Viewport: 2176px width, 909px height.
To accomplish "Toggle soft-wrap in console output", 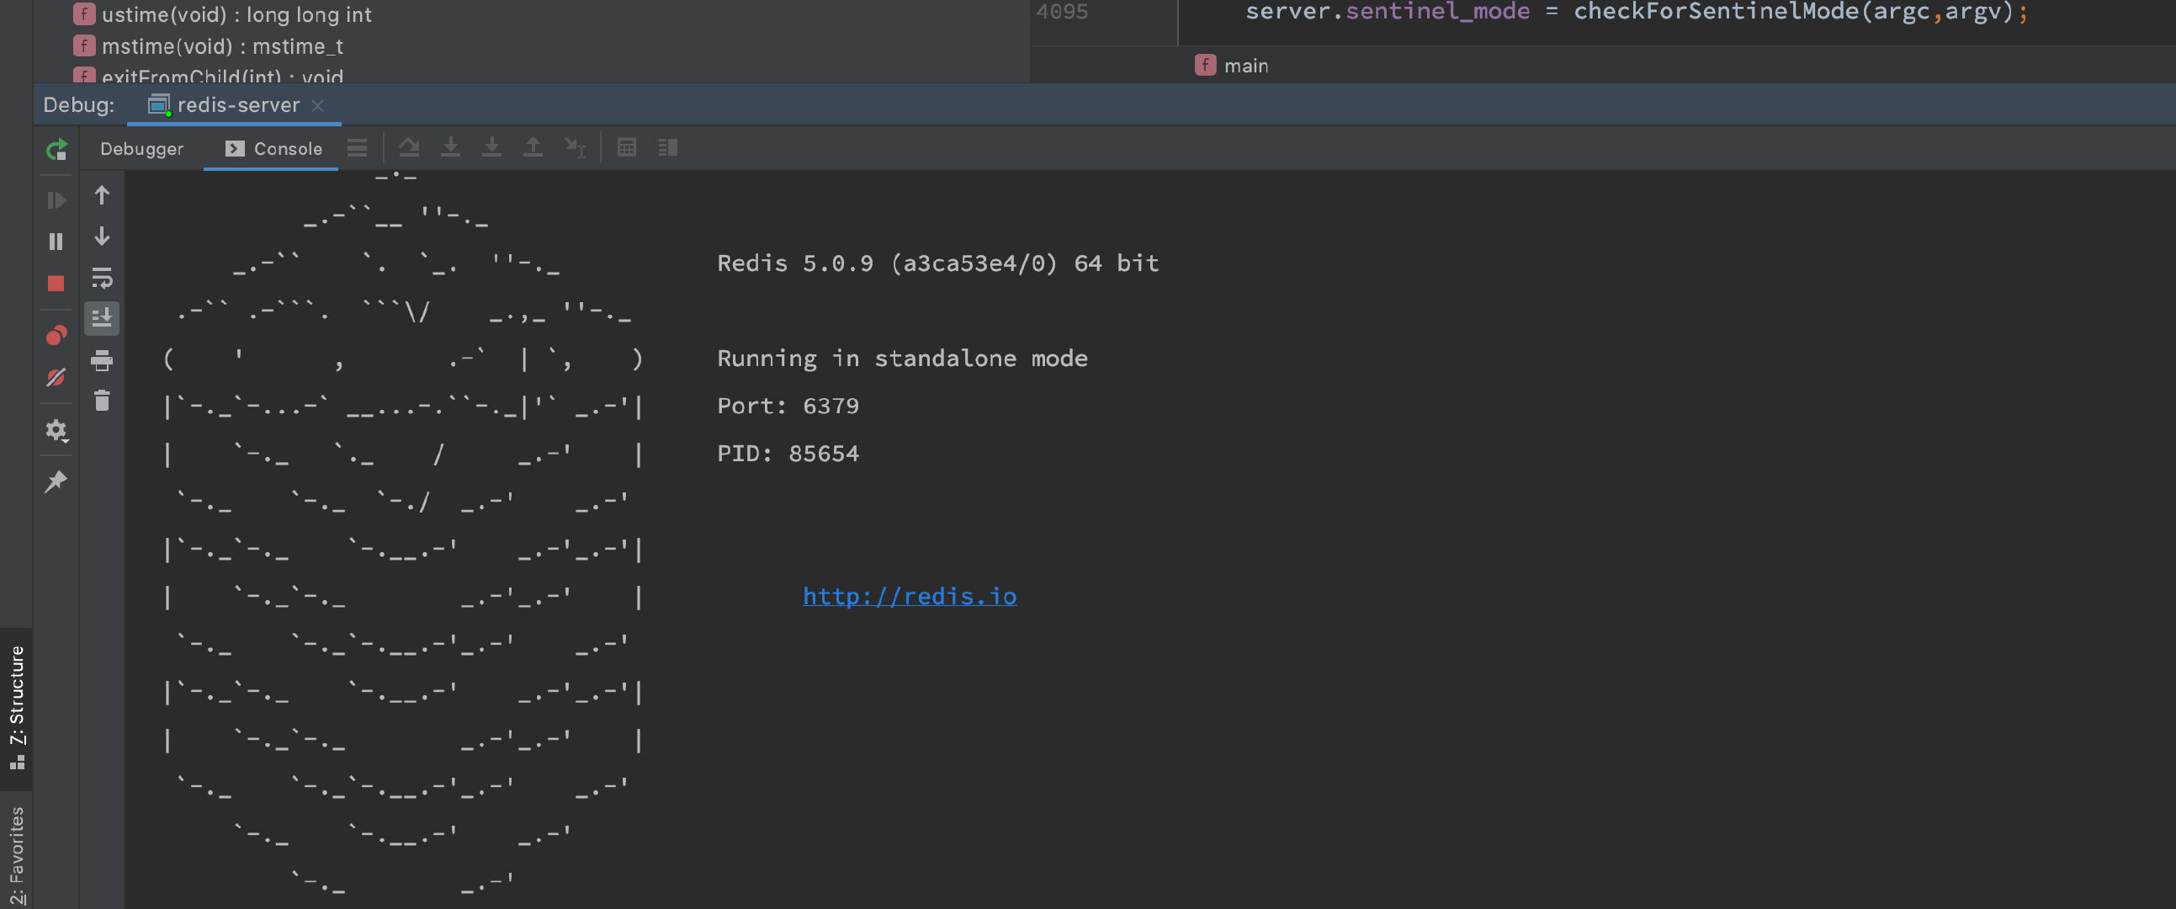I will tap(101, 277).
